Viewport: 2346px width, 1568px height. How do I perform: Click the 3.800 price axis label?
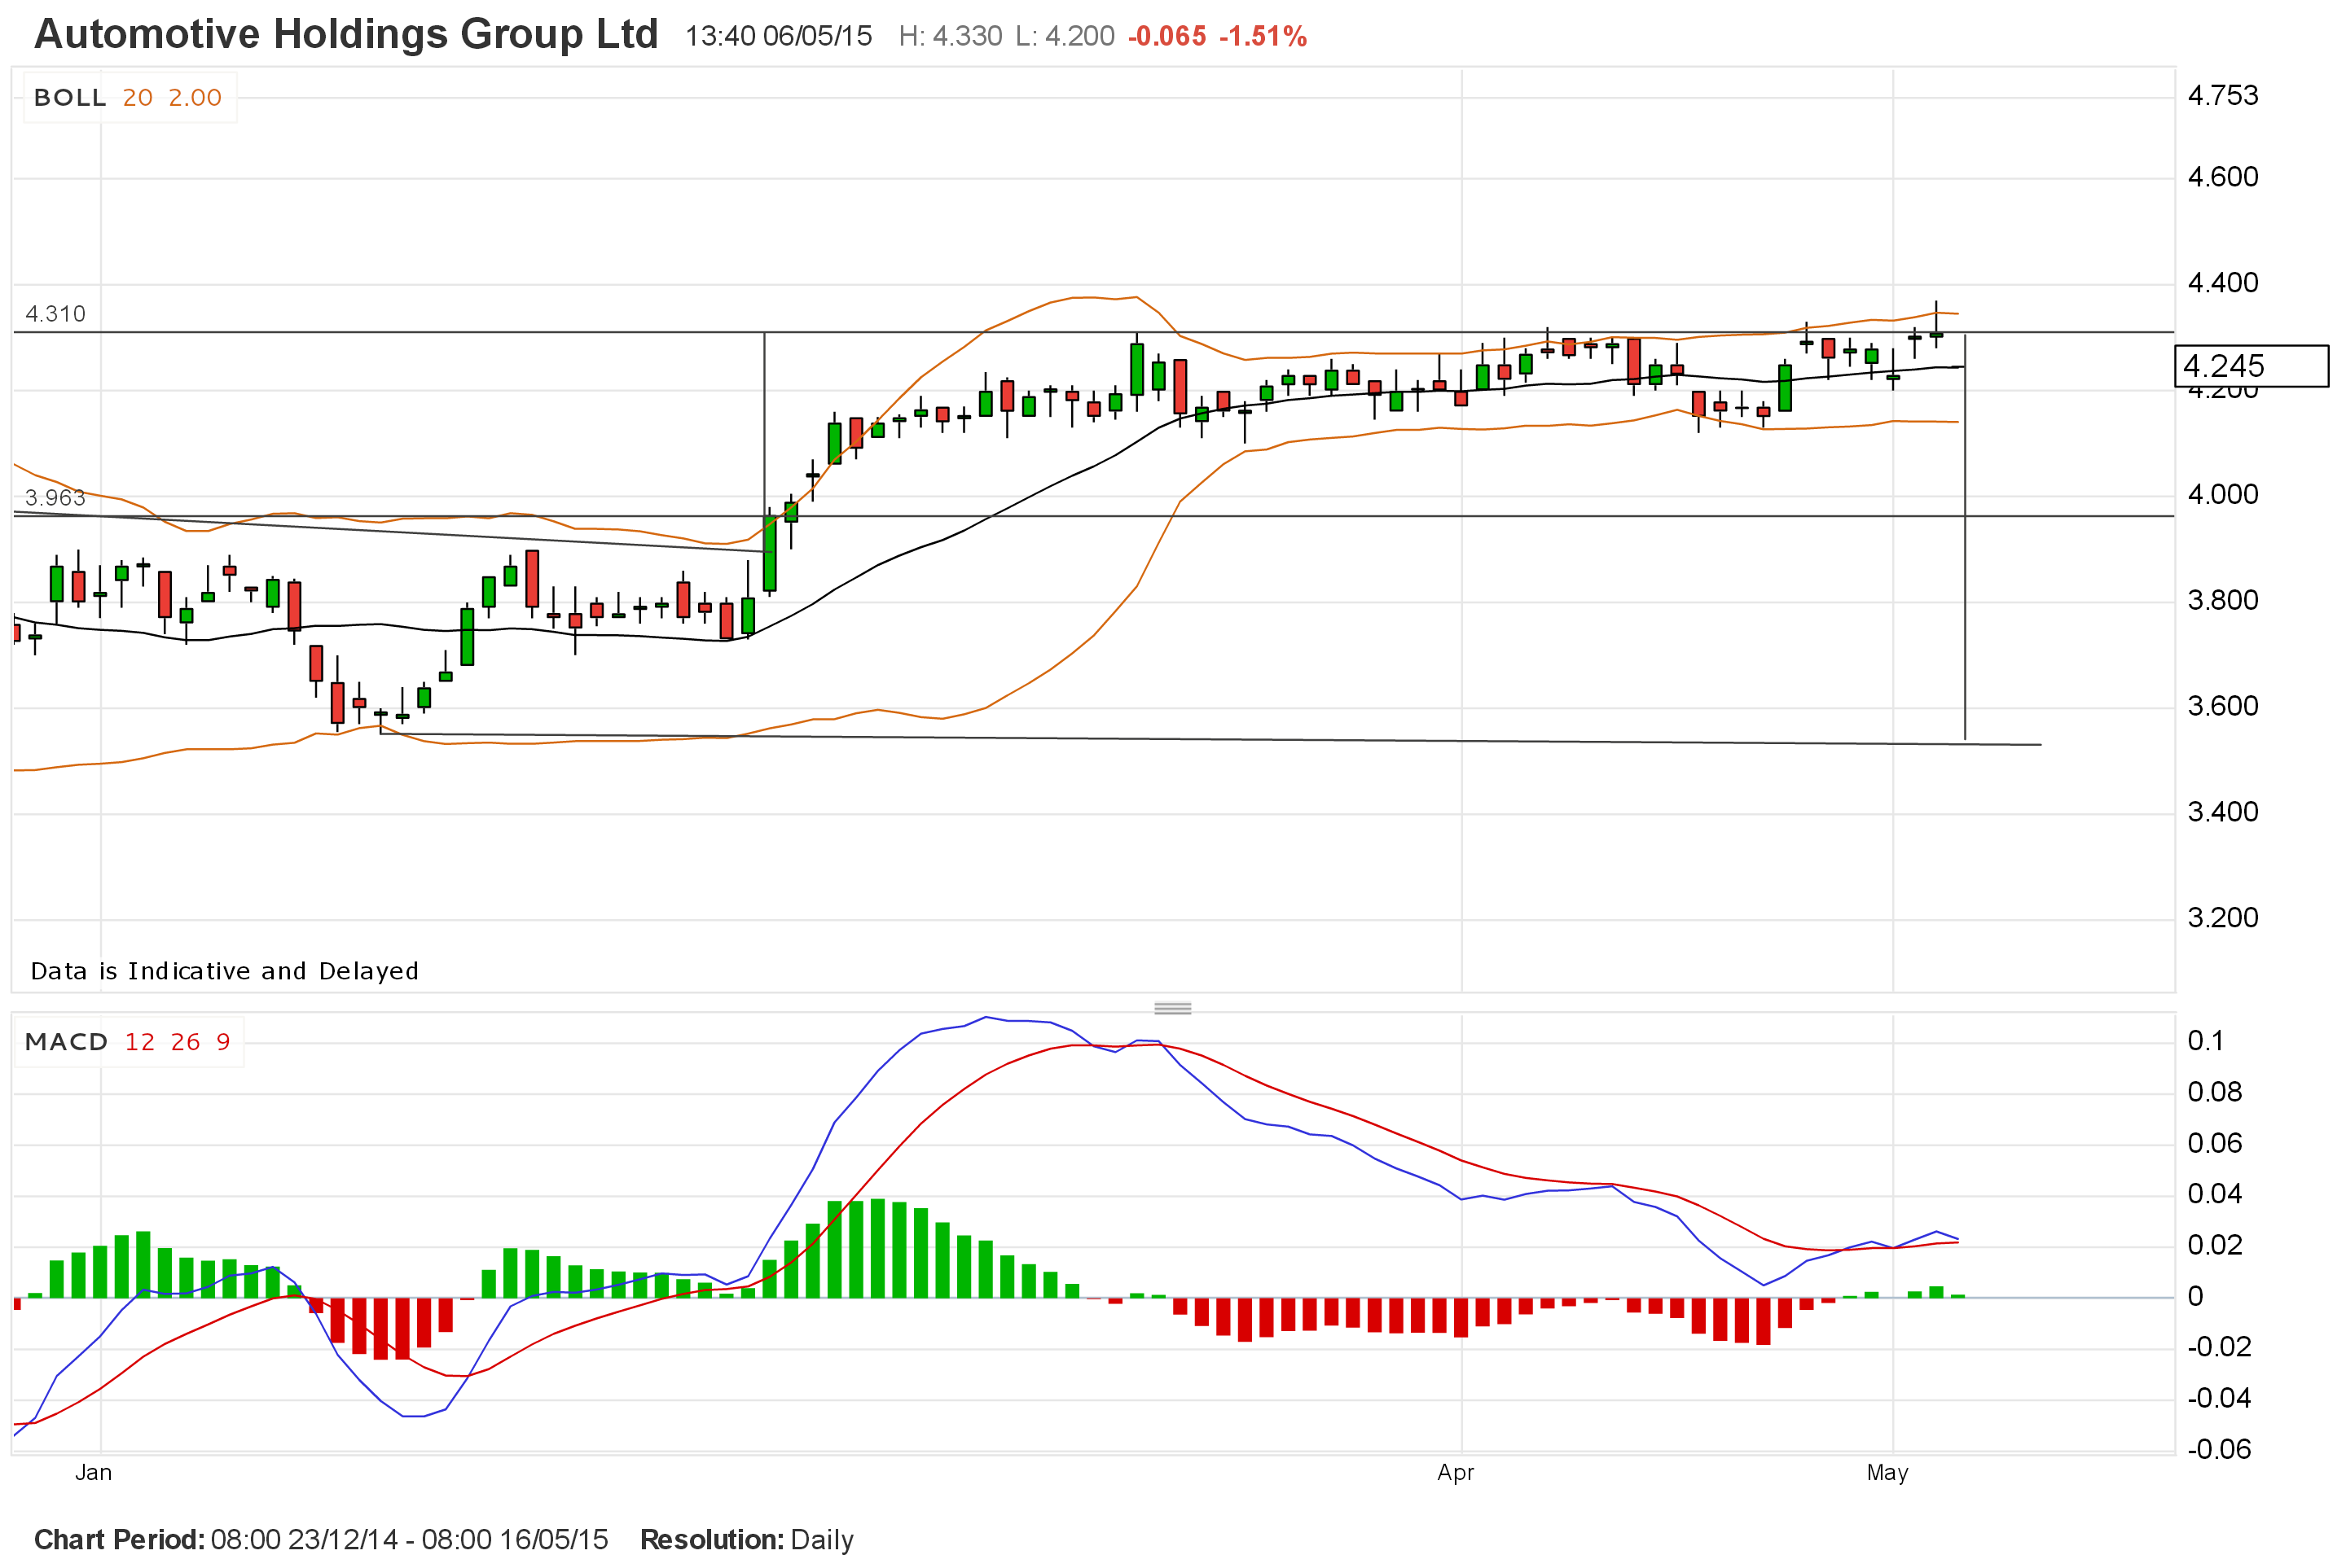point(2223,600)
